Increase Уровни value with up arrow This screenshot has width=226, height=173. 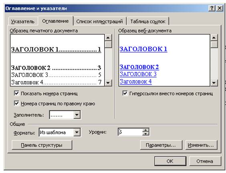tap(145, 130)
